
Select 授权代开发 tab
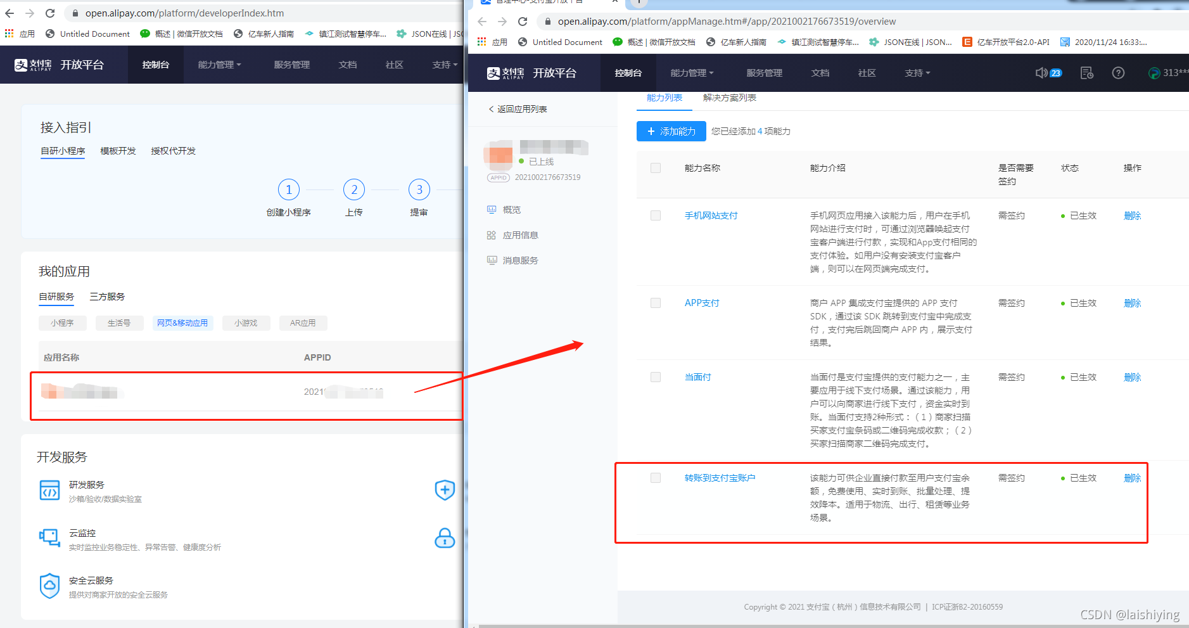(173, 151)
